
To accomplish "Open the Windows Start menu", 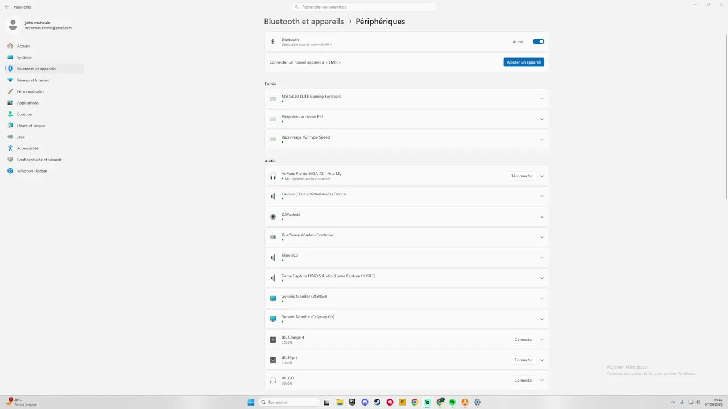I will pyautogui.click(x=251, y=402).
